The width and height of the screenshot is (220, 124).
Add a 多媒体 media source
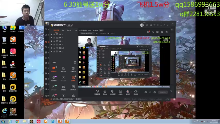[120, 92]
